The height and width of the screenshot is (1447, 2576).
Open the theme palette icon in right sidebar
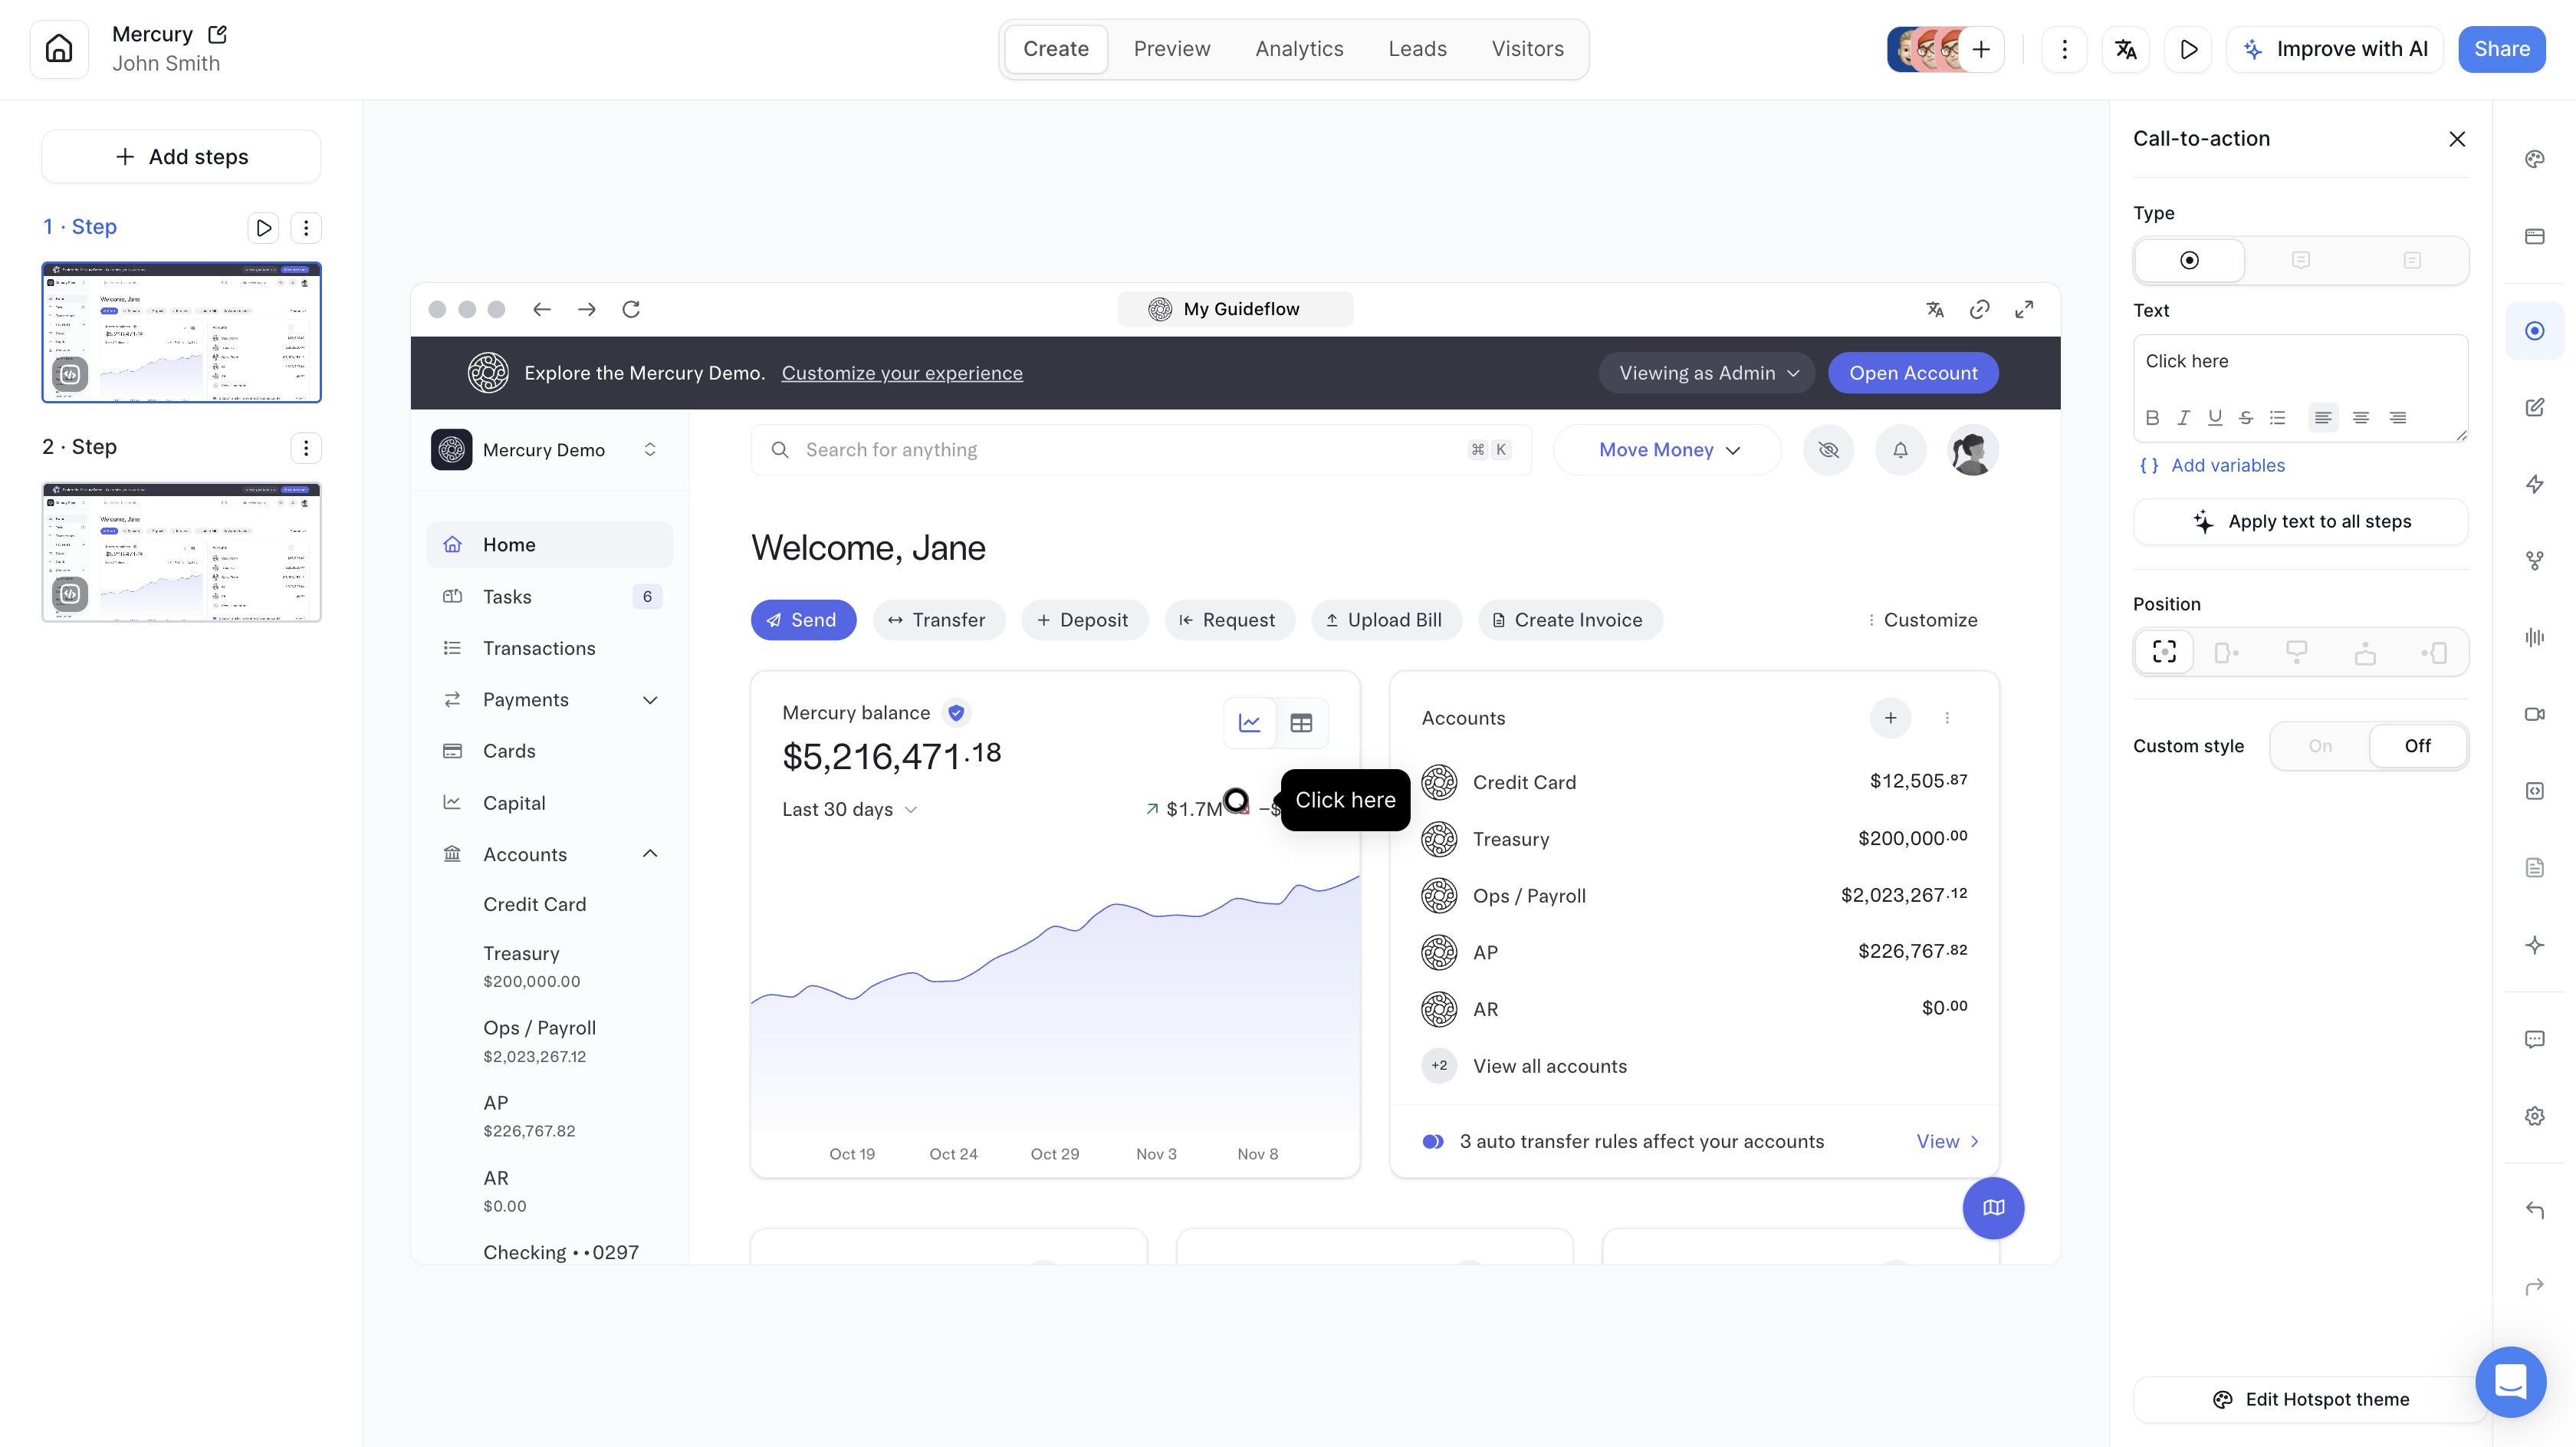2534,159
